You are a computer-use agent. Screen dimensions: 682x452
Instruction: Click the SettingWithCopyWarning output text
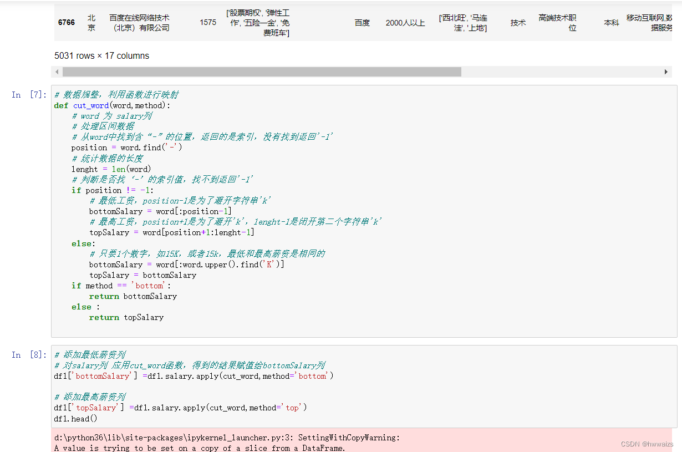pos(227,438)
